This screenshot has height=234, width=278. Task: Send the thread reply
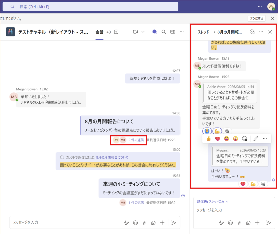[269, 223]
